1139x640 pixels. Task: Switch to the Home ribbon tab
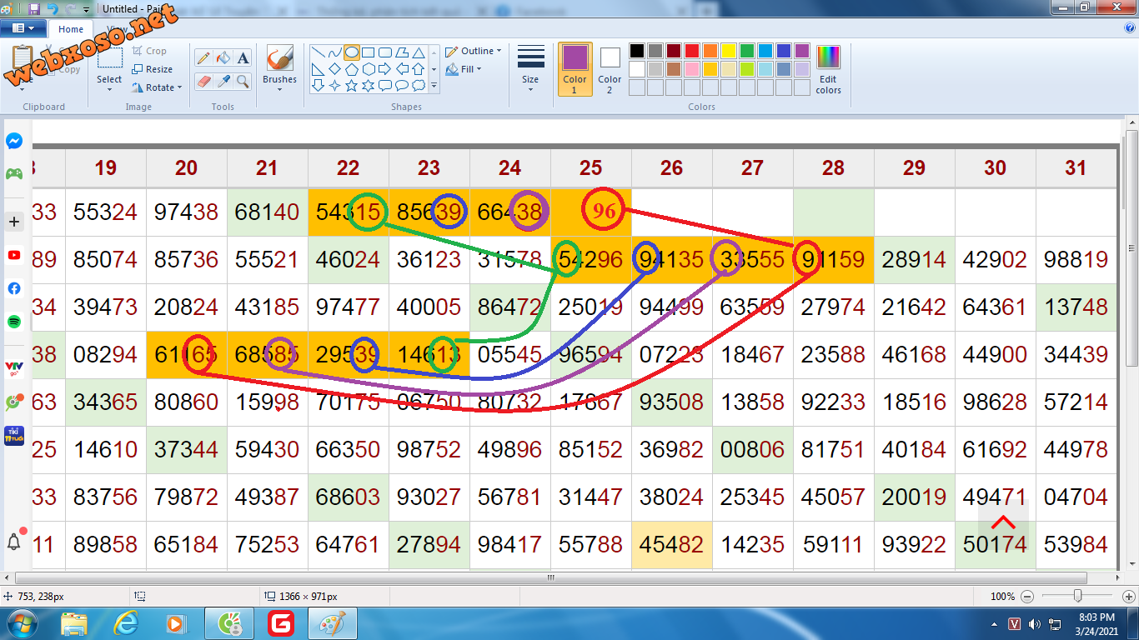tap(70, 29)
